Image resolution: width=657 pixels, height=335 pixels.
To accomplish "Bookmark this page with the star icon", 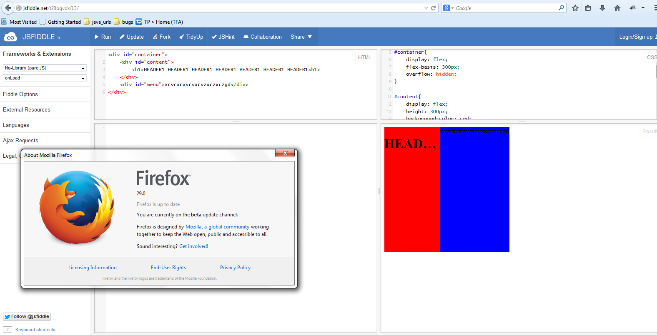I will click(575, 8).
